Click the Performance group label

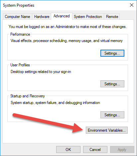pyautogui.click(x=20, y=34)
